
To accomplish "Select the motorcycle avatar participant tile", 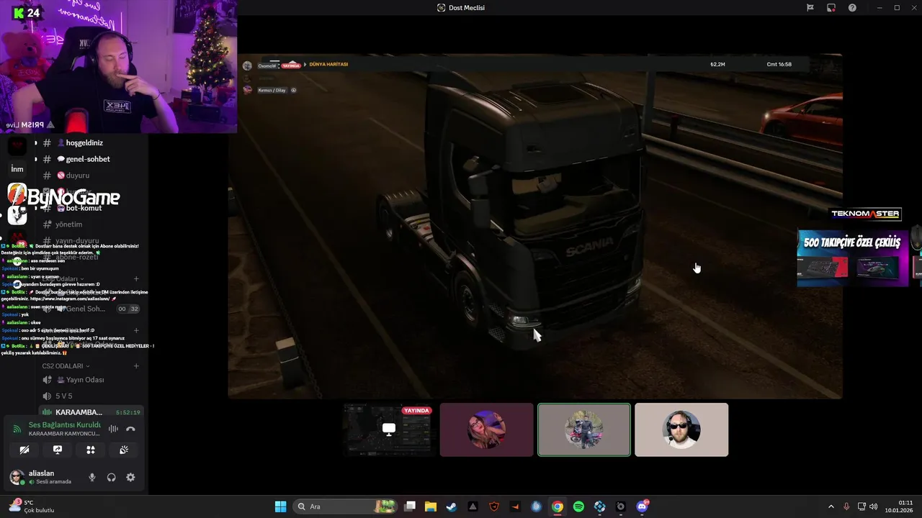I will click(584, 430).
